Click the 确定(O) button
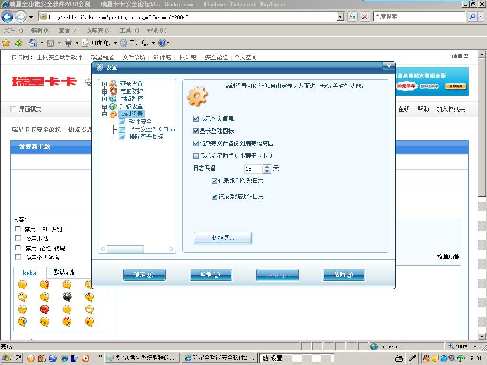The height and width of the screenshot is (365, 487). click(x=144, y=275)
